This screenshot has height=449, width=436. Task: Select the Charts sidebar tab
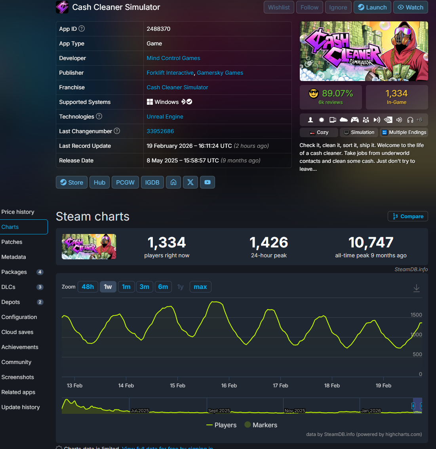[24, 227]
